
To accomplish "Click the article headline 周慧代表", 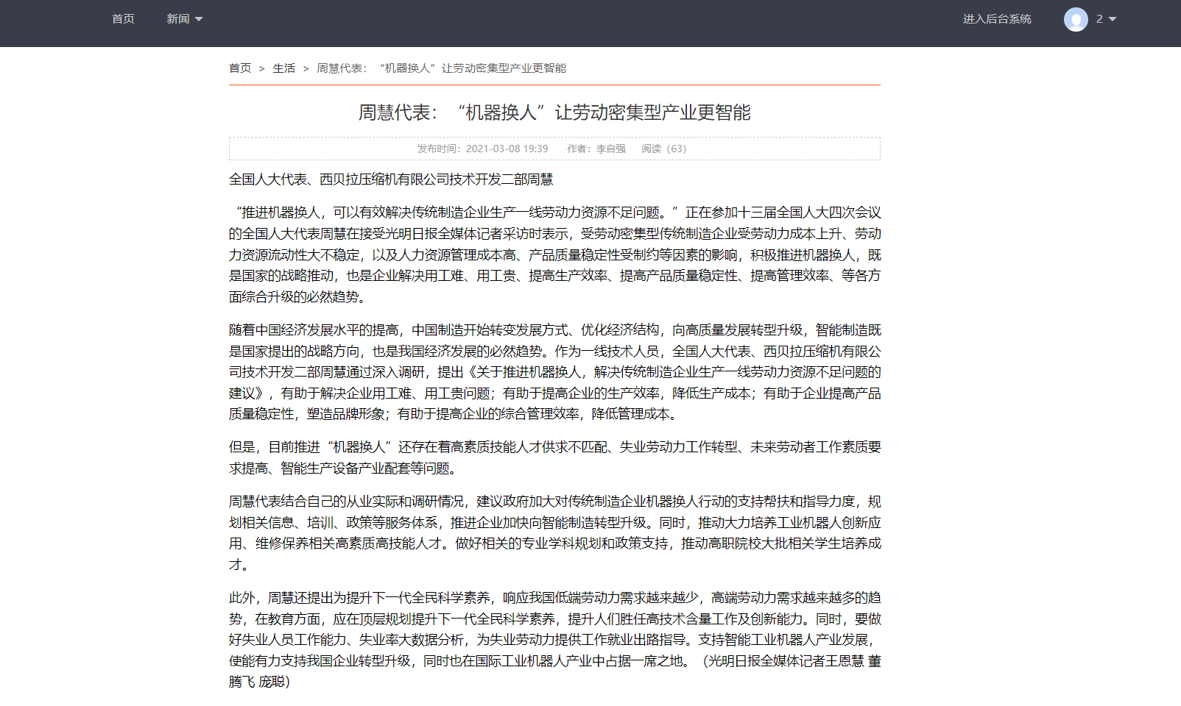I will coord(554,113).
